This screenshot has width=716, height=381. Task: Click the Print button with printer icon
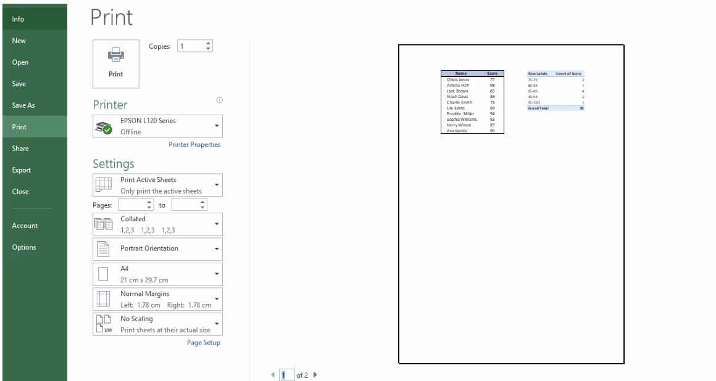click(115, 64)
